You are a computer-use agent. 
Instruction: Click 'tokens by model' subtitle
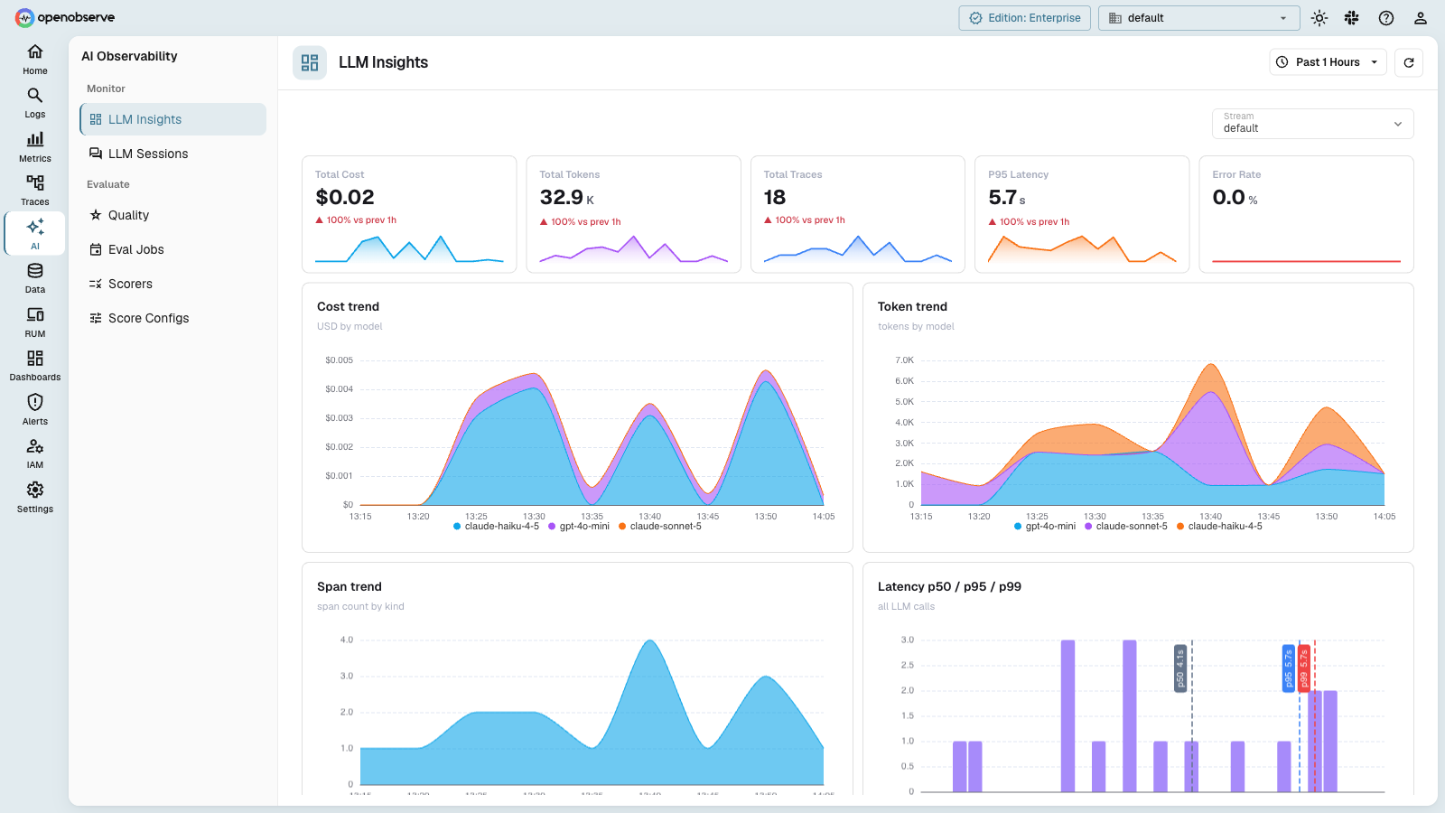point(916,327)
